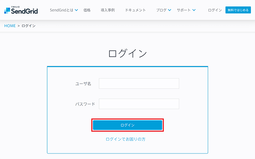Click the サポート menu label
The height and width of the screenshot is (159, 255).
[184, 10]
